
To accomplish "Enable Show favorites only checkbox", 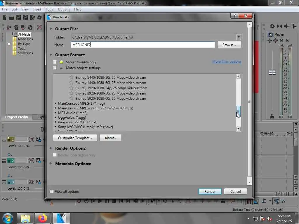I will tap(55, 62).
